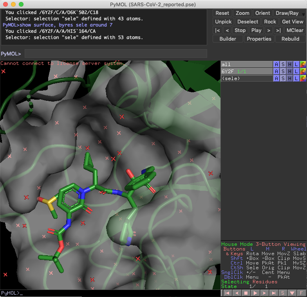The image size is (307, 297).
Task: Click the MClear button
Action: coord(295,30)
